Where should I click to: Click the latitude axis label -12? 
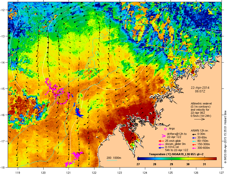[x=3, y=10]
